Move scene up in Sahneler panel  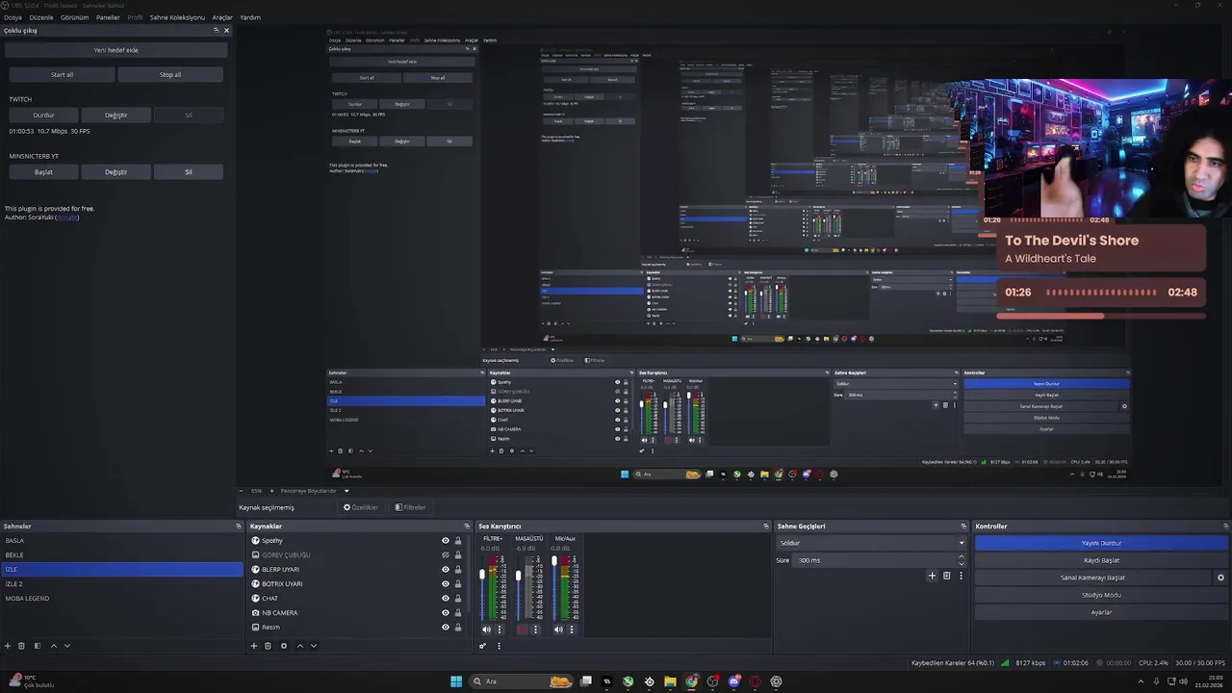tap(54, 646)
